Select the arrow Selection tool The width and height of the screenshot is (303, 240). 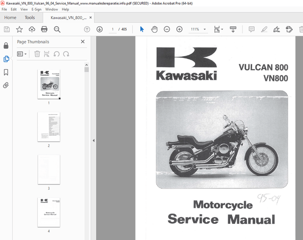142,29
